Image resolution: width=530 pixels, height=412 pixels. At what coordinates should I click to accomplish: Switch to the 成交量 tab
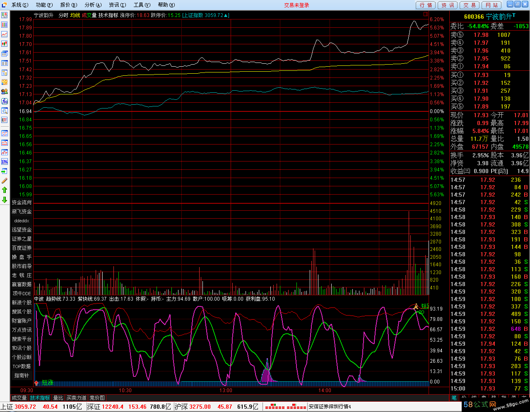click(19, 398)
